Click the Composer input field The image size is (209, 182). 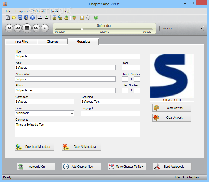pos(45,102)
